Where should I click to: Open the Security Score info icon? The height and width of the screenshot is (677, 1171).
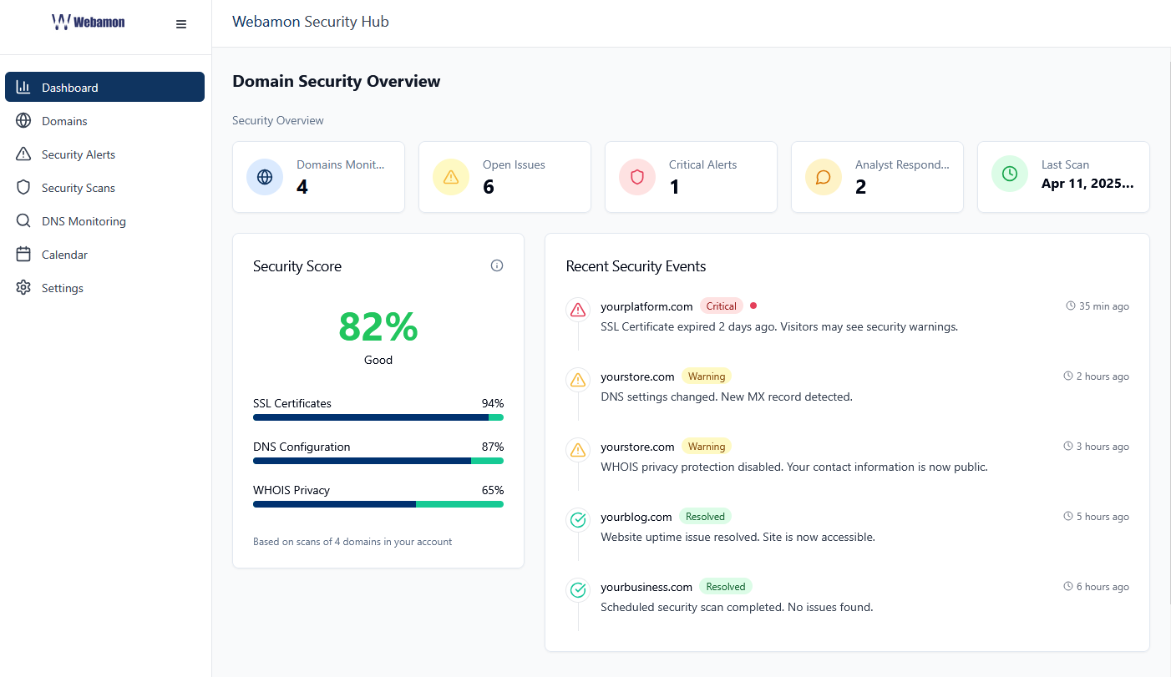pyautogui.click(x=497, y=265)
